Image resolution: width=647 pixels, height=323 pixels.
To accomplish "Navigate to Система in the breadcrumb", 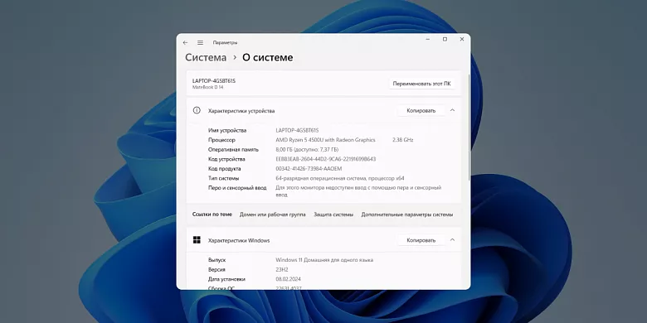I will [x=206, y=57].
